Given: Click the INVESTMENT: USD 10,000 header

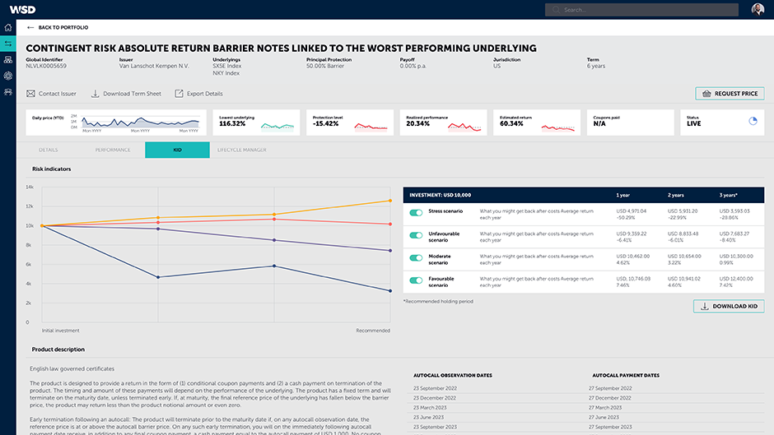Looking at the screenshot, I should (441, 196).
